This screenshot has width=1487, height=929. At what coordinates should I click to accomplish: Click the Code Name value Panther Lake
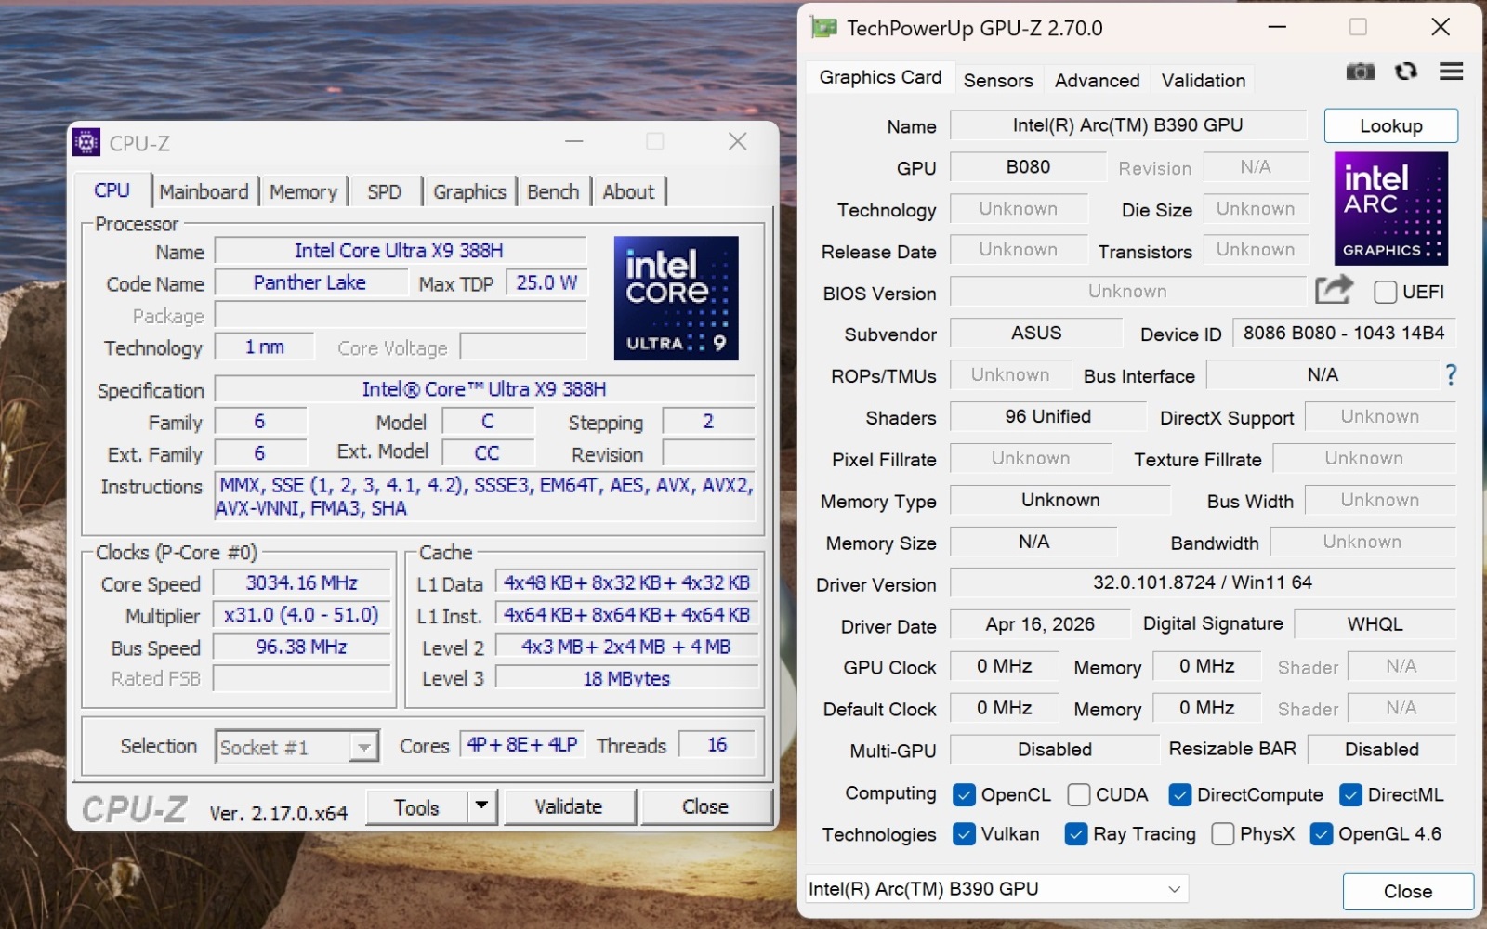[x=310, y=282]
